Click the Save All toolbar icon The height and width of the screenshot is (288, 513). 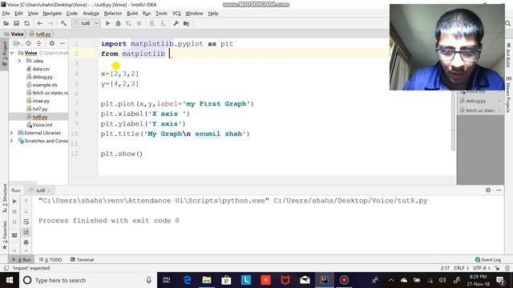16,23
